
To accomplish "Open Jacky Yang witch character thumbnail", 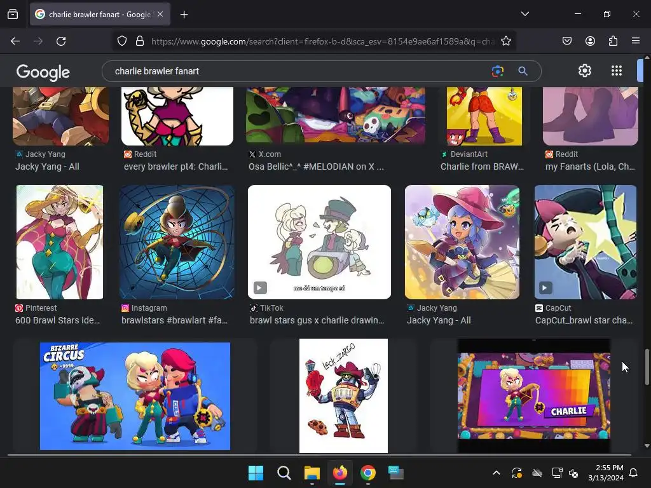I will click(x=462, y=242).
